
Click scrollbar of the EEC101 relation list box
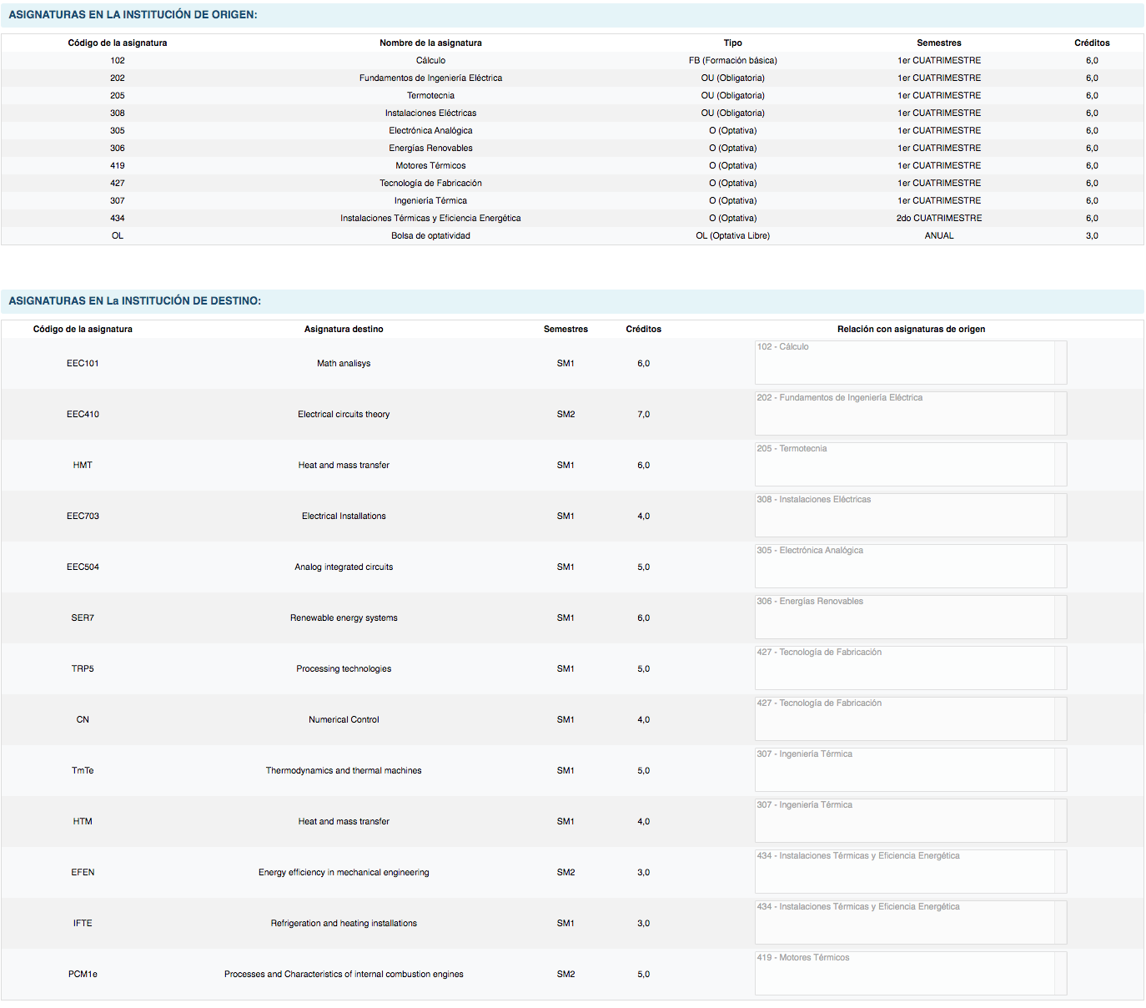1060,363
